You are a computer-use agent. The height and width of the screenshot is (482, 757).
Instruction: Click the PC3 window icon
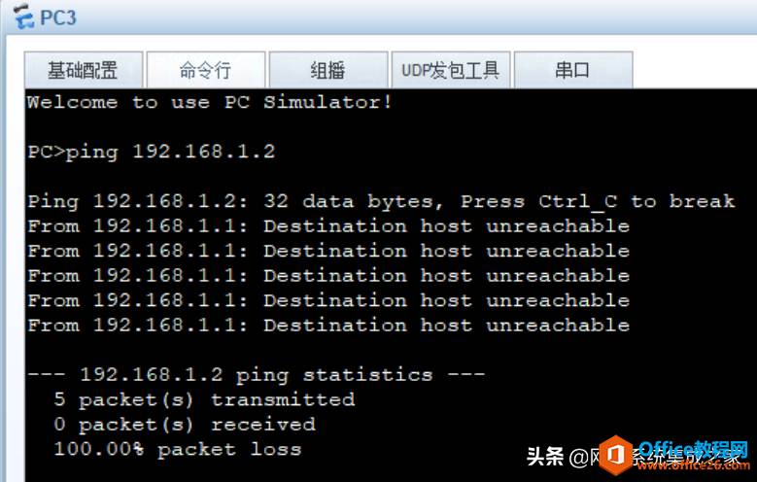click(x=22, y=17)
